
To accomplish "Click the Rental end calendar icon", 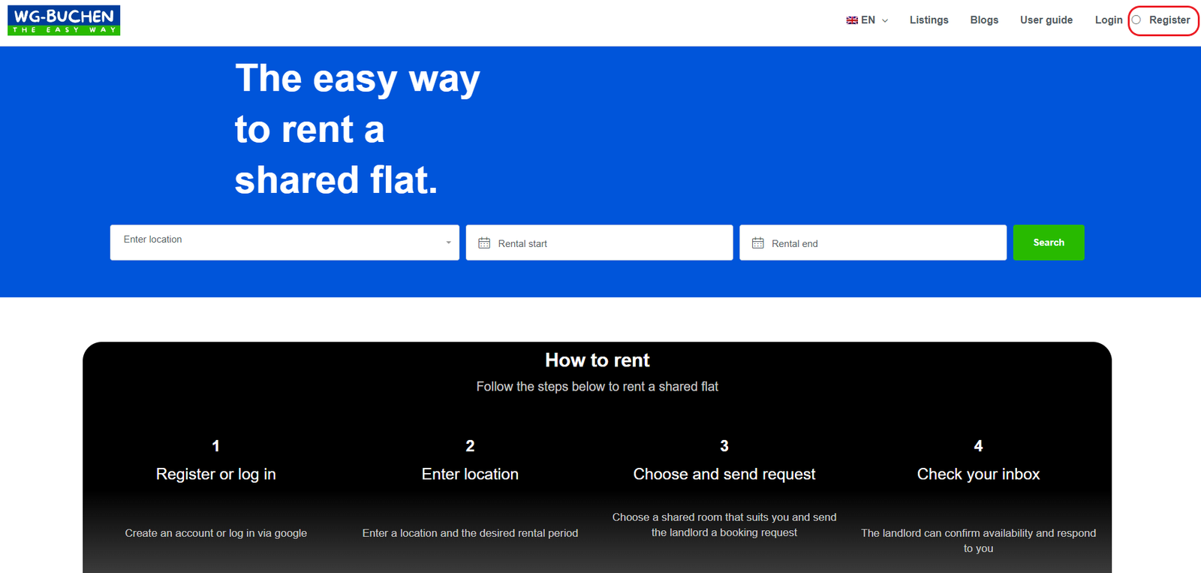I will pos(758,243).
